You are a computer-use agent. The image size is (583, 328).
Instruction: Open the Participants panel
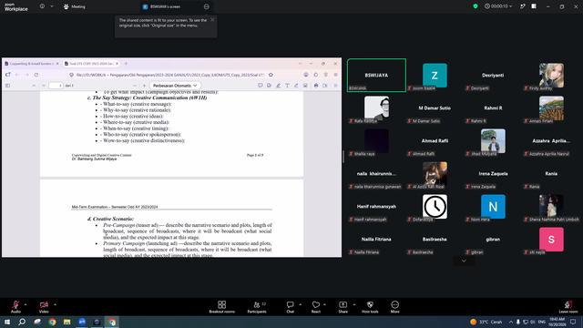[257, 307]
